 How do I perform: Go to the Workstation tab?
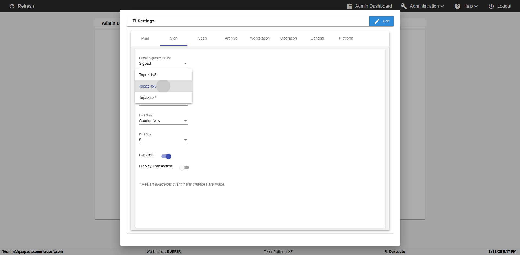(260, 38)
